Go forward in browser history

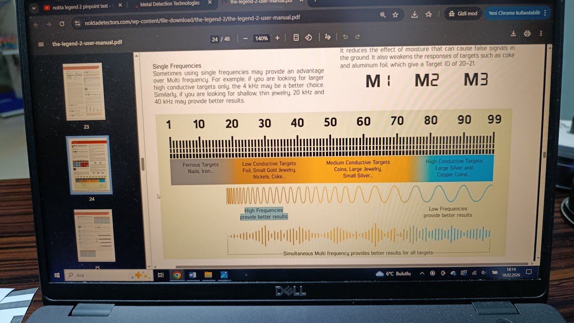click(x=48, y=24)
